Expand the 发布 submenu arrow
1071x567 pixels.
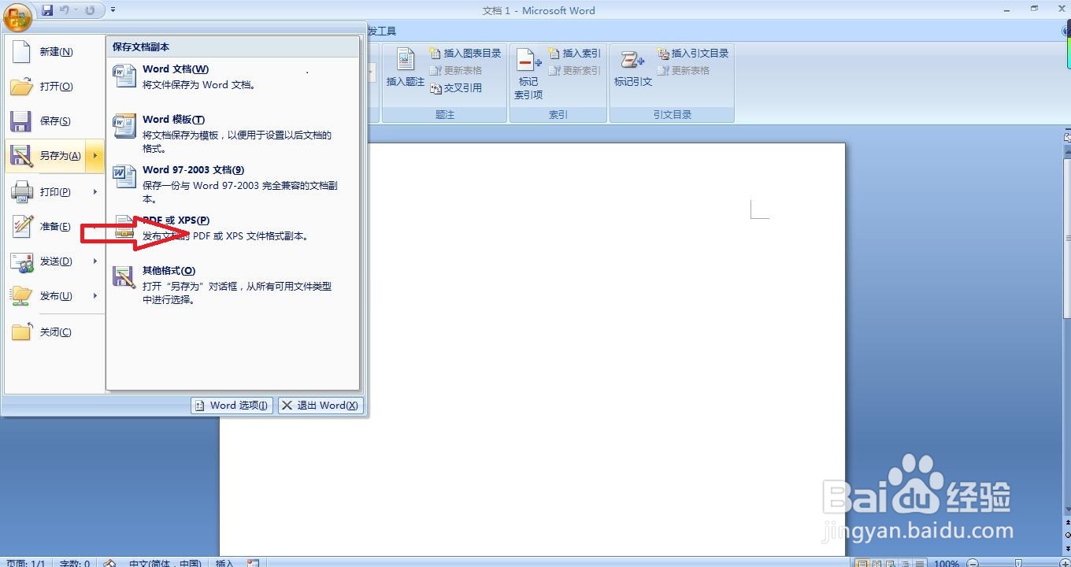94,296
